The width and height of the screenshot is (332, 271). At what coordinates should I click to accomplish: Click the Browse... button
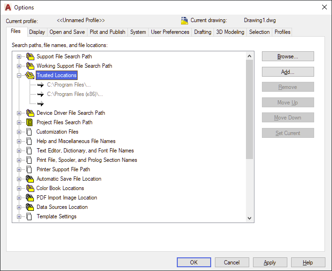pos(288,56)
